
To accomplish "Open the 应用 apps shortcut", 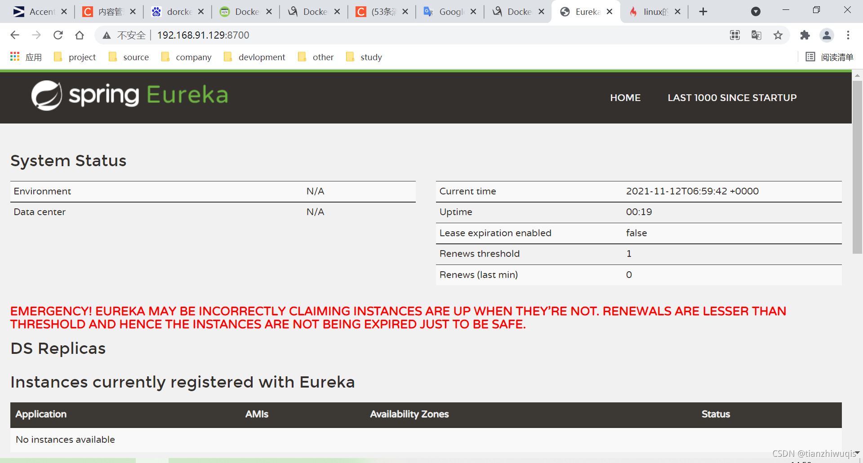I will coord(26,57).
